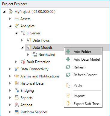Image resolution: width=110 pixels, height=116 pixels.
Task: Click the clipboard icon beside Paste
Action: [68, 85]
